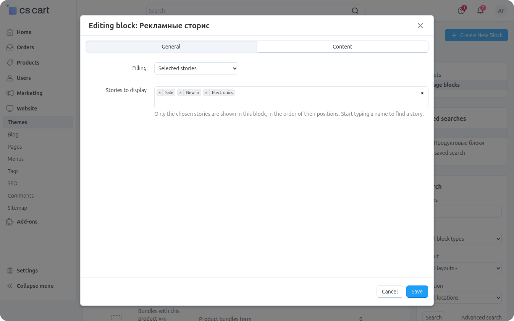Click the search magnifier icon
514x321 pixels.
[355, 11]
